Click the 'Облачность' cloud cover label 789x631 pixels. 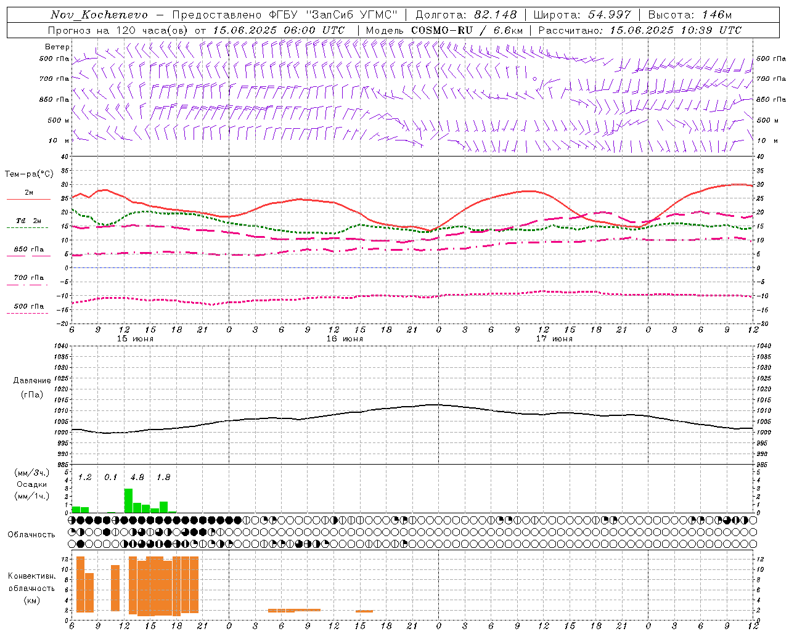click(x=31, y=535)
